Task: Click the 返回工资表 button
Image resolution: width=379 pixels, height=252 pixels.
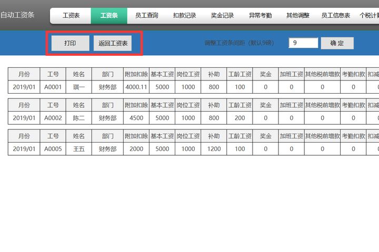Action: click(x=113, y=43)
